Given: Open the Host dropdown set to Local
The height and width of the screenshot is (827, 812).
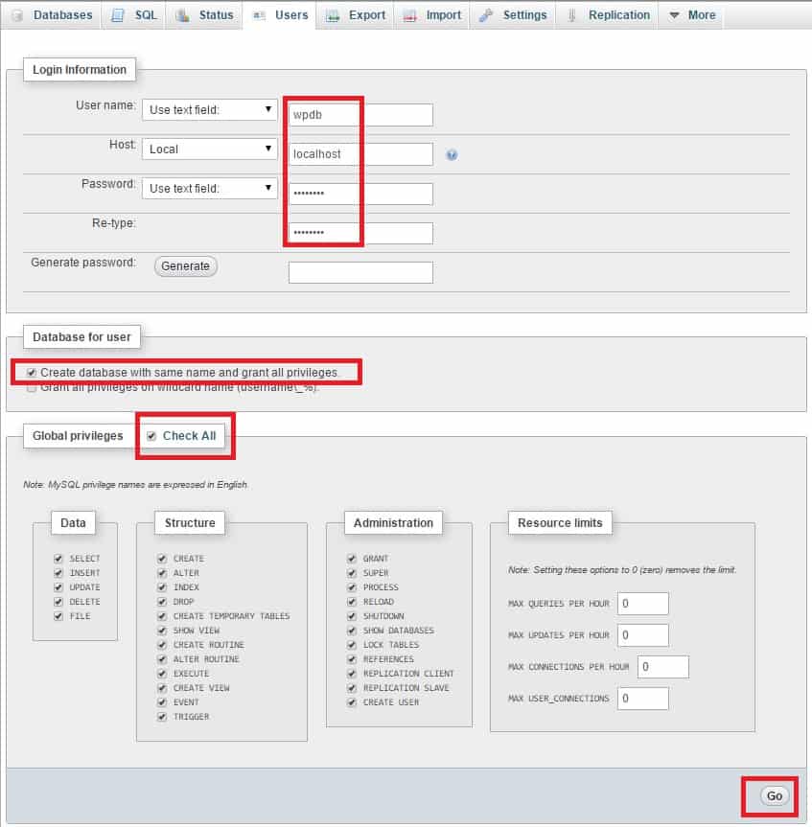Looking at the screenshot, I should pyautogui.click(x=210, y=149).
